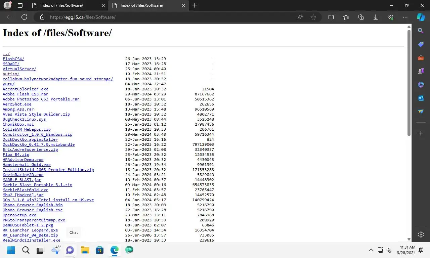Open Collections panel
This screenshot has height=258, width=430.
click(361, 17)
